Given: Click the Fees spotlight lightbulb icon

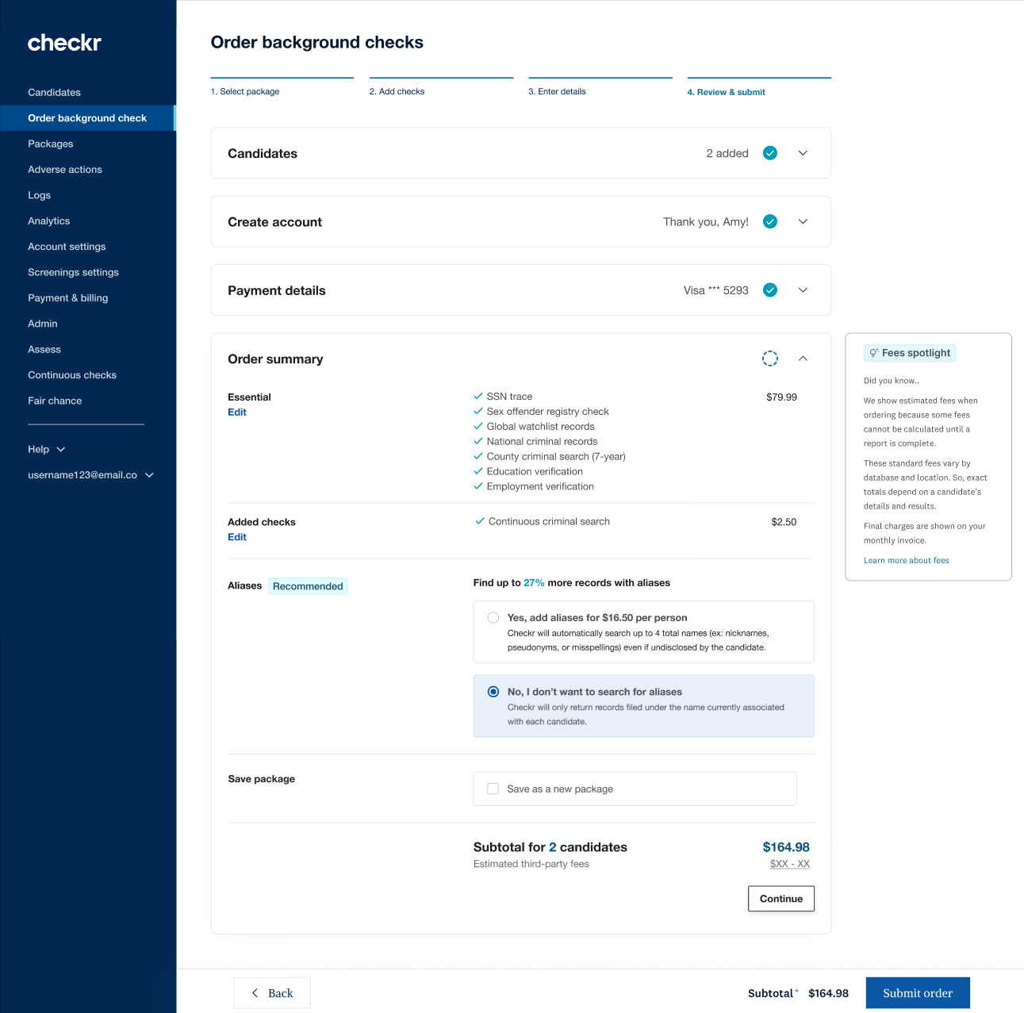Looking at the screenshot, I should coord(873,353).
